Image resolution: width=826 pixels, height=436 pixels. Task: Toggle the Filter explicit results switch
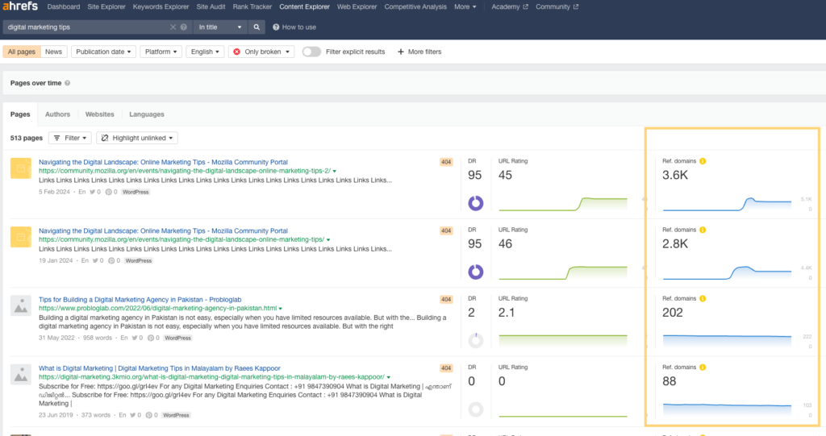pos(311,52)
